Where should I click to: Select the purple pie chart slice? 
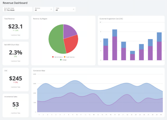[69, 31]
